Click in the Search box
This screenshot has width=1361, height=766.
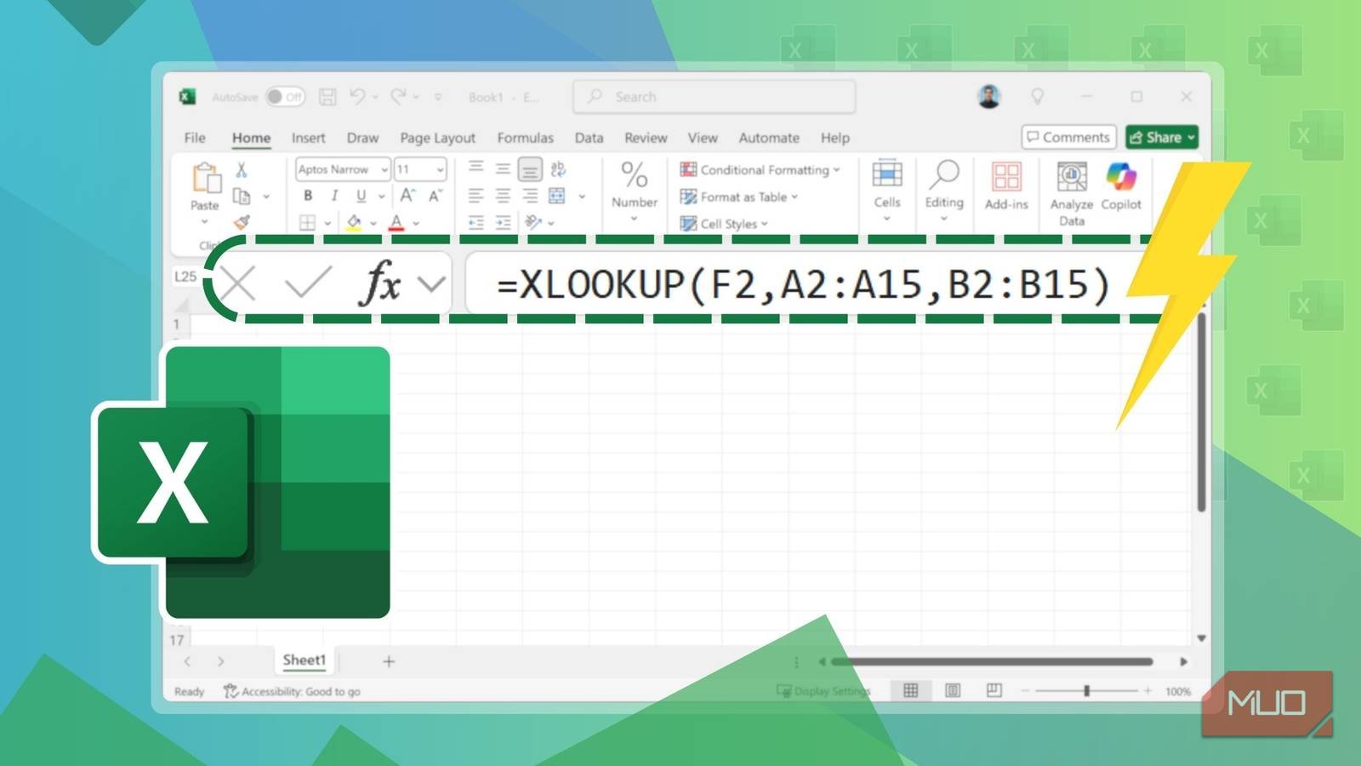coord(715,97)
